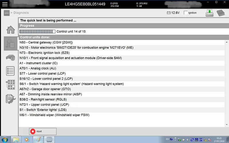This screenshot has width=229, height=143.
Task: Click the green checkmark tray icon
Action: (179, 140)
